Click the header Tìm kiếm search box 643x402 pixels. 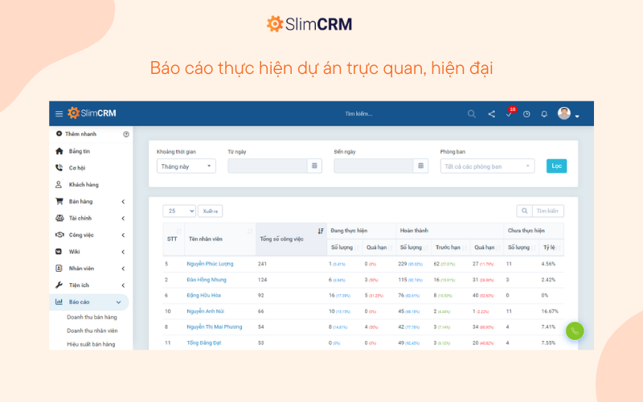click(x=358, y=113)
